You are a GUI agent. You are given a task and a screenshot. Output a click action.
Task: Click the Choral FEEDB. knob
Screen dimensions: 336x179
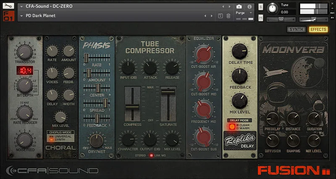(x=68, y=73)
